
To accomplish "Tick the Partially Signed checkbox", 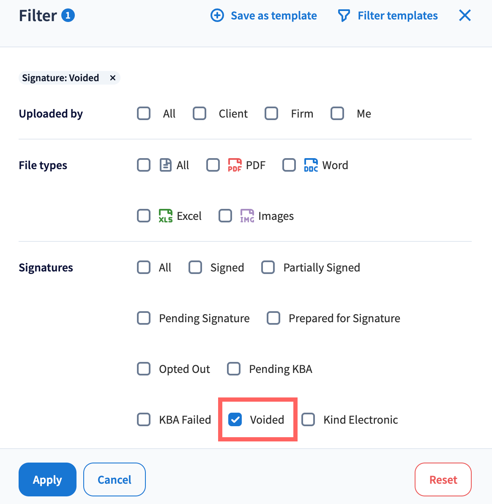I will [x=268, y=267].
